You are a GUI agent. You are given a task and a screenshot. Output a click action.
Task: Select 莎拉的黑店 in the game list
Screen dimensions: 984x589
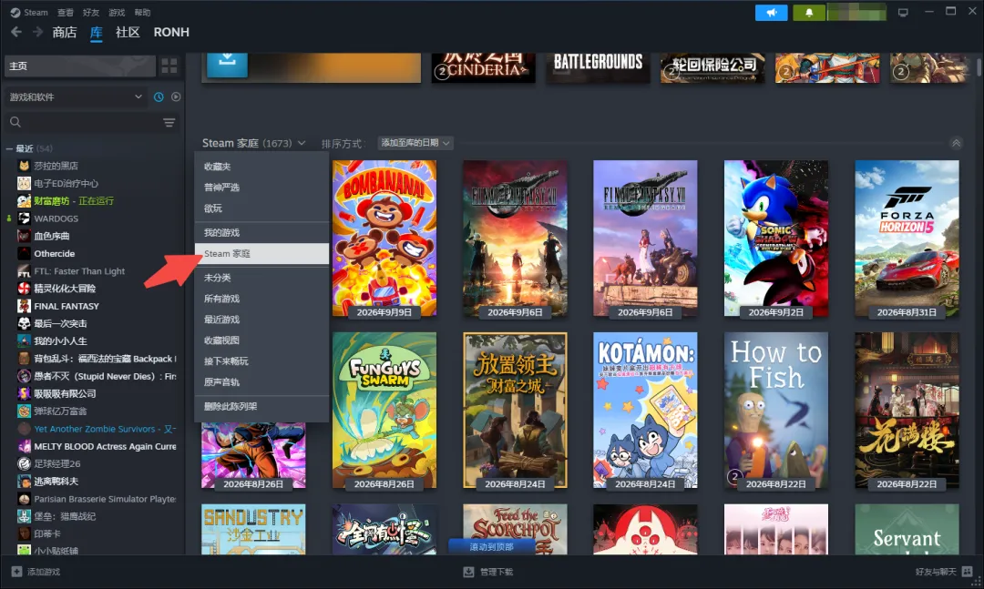click(x=56, y=166)
